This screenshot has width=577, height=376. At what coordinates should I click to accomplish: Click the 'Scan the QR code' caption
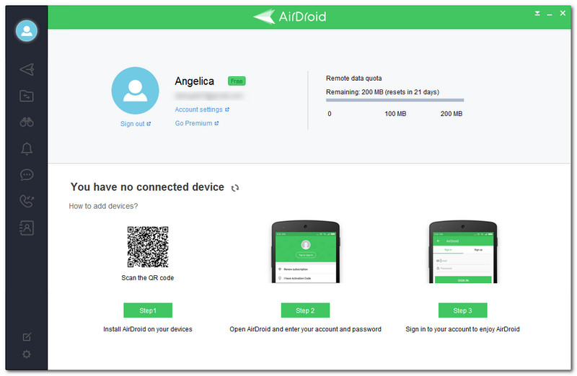pos(148,278)
